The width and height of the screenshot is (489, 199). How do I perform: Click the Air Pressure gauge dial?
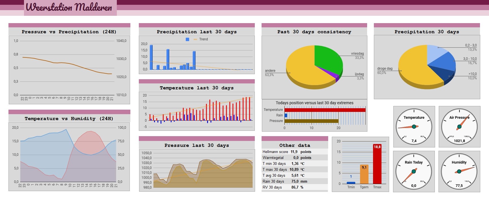(x=459, y=127)
